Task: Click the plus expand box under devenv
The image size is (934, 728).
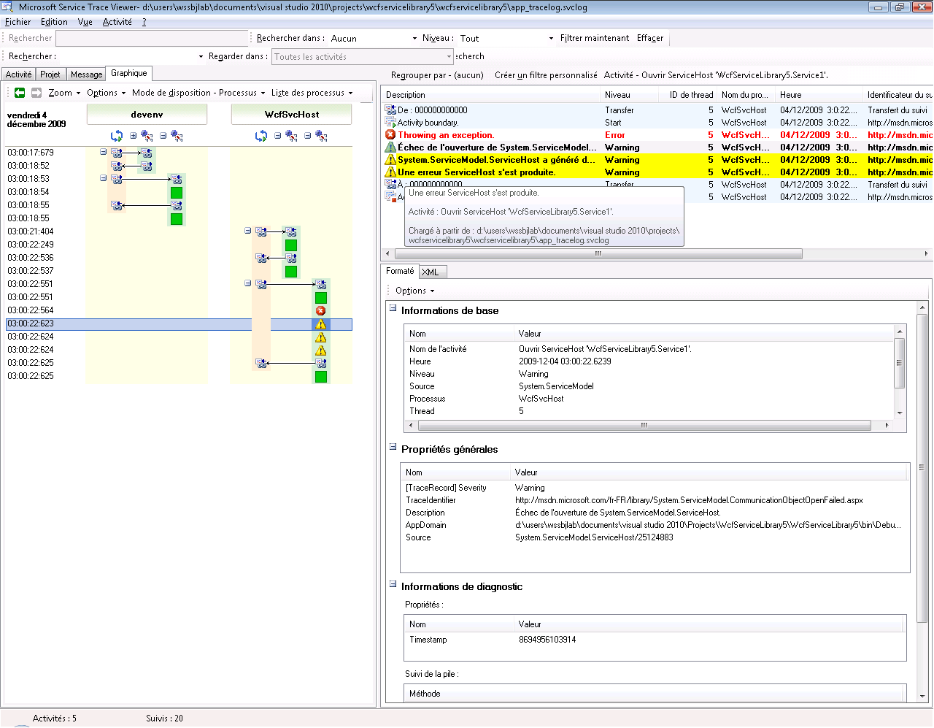Action: [134, 135]
